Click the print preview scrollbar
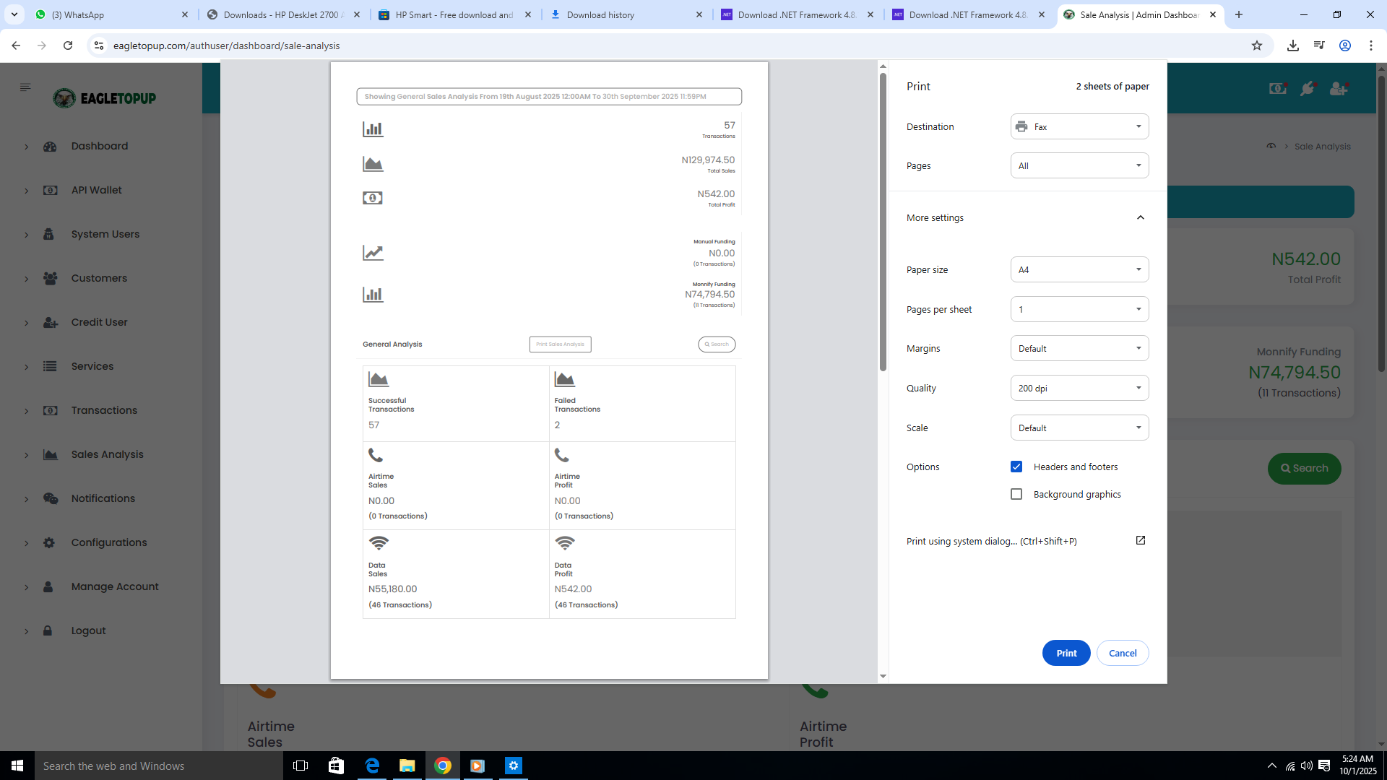 pos(883,222)
